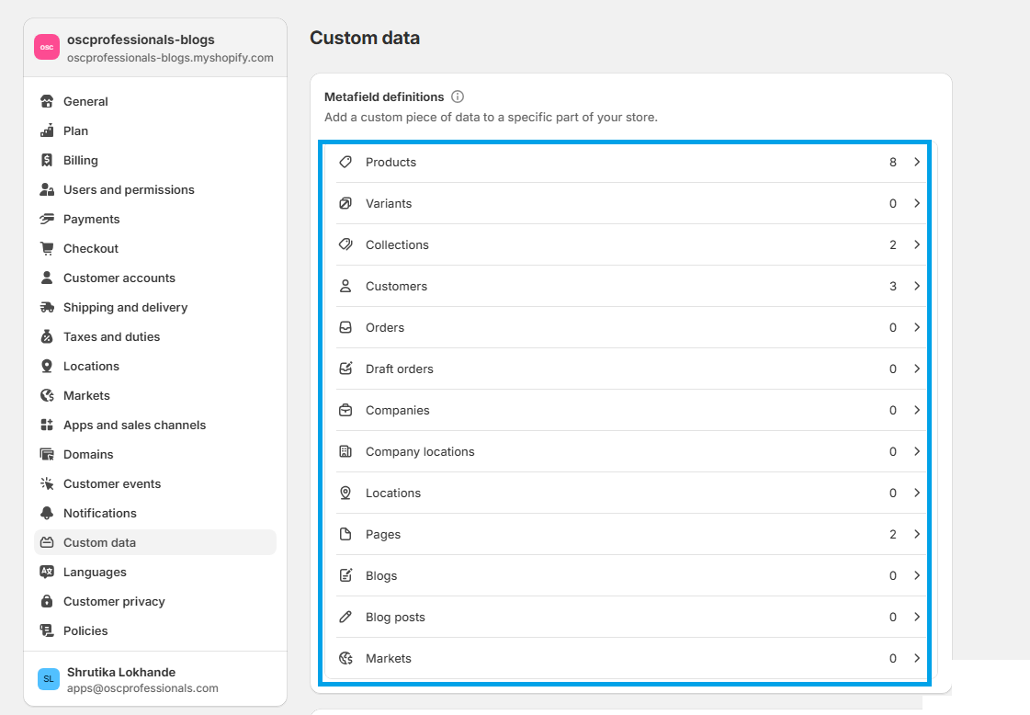Image resolution: width=1030 pixels, height=715 pixels.
Task: Click the Markets globe icon in list
Action: 345,658
